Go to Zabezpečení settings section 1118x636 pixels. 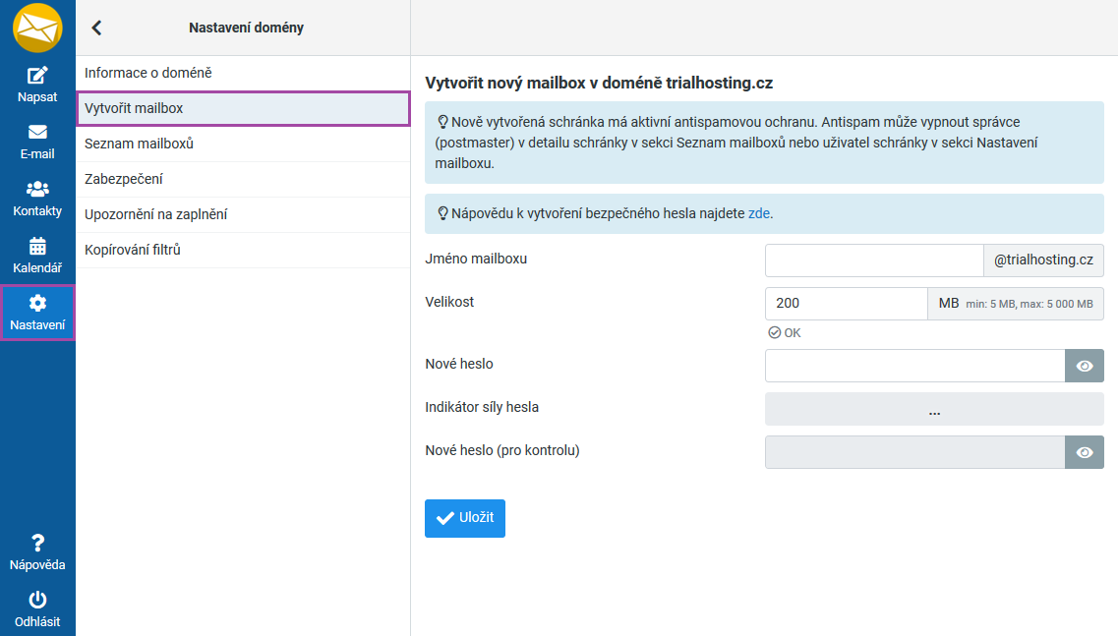124,179
